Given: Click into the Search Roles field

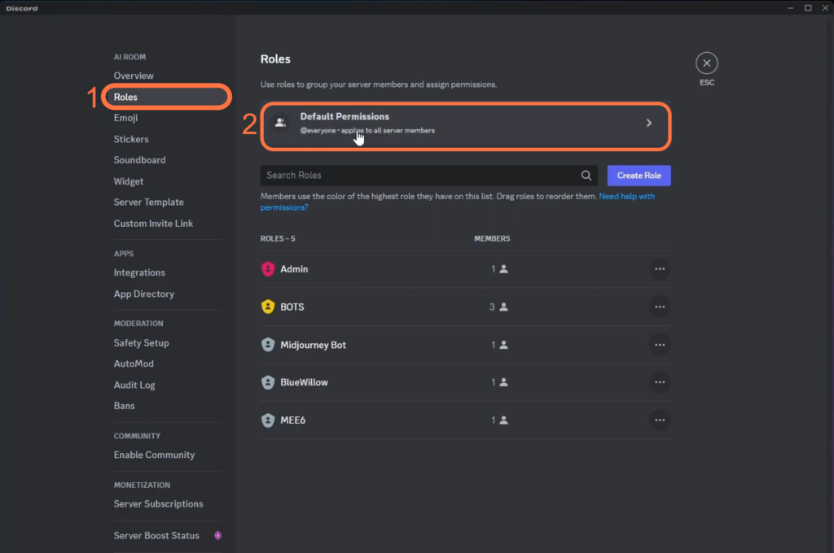Looking at the screenshot, I should pyautogui.click(x=428, y=176).
